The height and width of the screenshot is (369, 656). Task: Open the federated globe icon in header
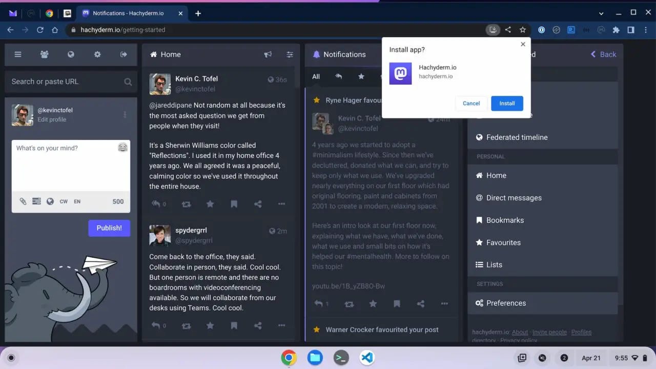pos(71,54)
